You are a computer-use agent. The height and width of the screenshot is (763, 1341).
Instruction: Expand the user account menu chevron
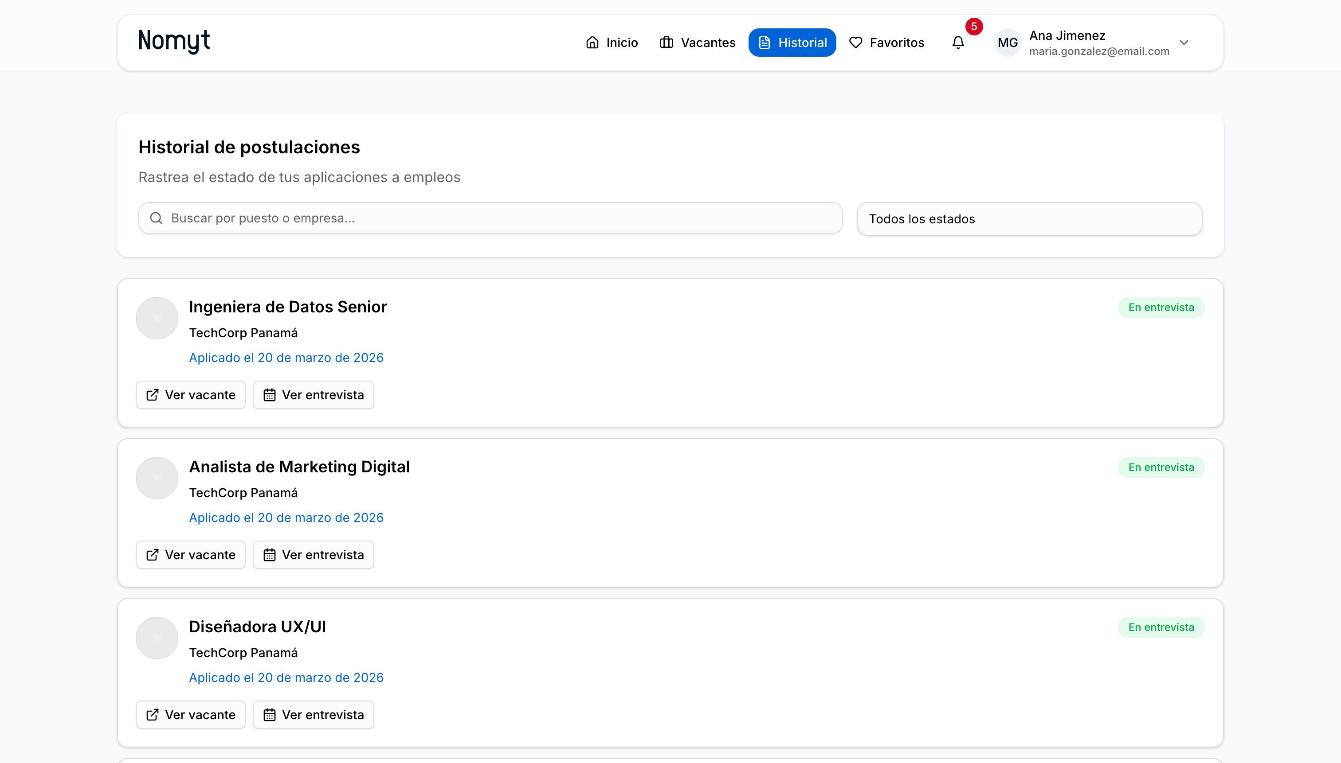pyautogui.click(x=1184, y=43)
